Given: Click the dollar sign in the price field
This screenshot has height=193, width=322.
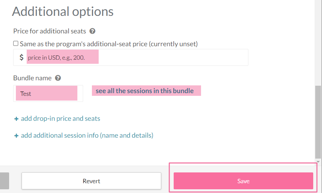Looking at the screenshot, I should pyautogui.click(x=21, y=57).
